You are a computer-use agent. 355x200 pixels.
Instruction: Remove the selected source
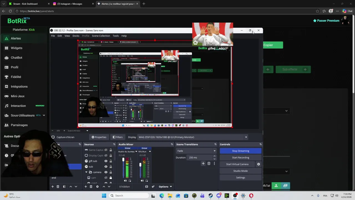click(91, 187)
